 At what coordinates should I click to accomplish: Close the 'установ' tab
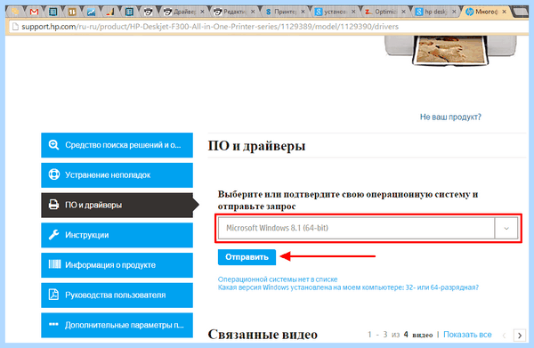point(353,12)
